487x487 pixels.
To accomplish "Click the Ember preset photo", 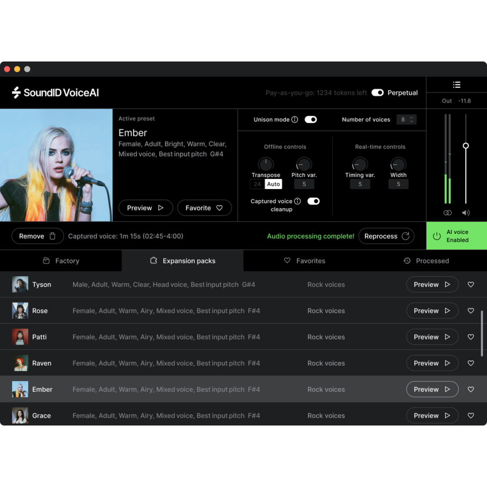I will [x=56, y=165].
